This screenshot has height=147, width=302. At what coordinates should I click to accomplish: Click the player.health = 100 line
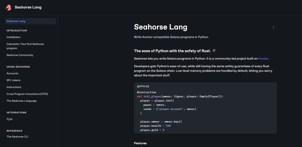click(155, 126)
